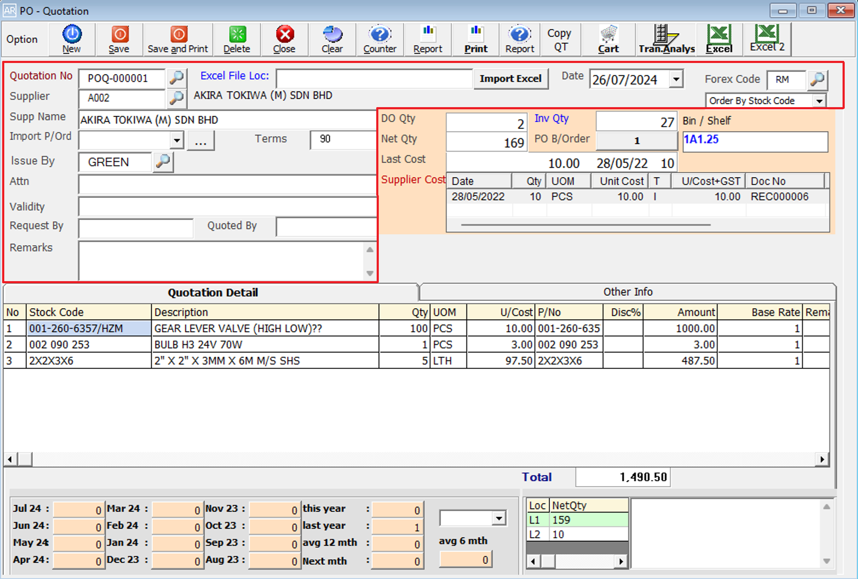Screen dimensions: 858x579
Task: Click the Remarks text area
Action: [221, 261]
